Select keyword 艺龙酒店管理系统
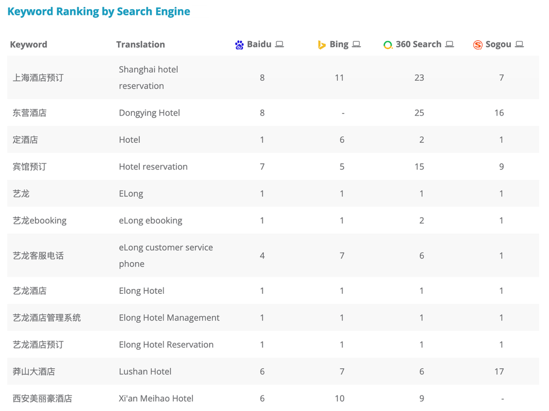This screenshot has width=549, height=411. [47, 318]
